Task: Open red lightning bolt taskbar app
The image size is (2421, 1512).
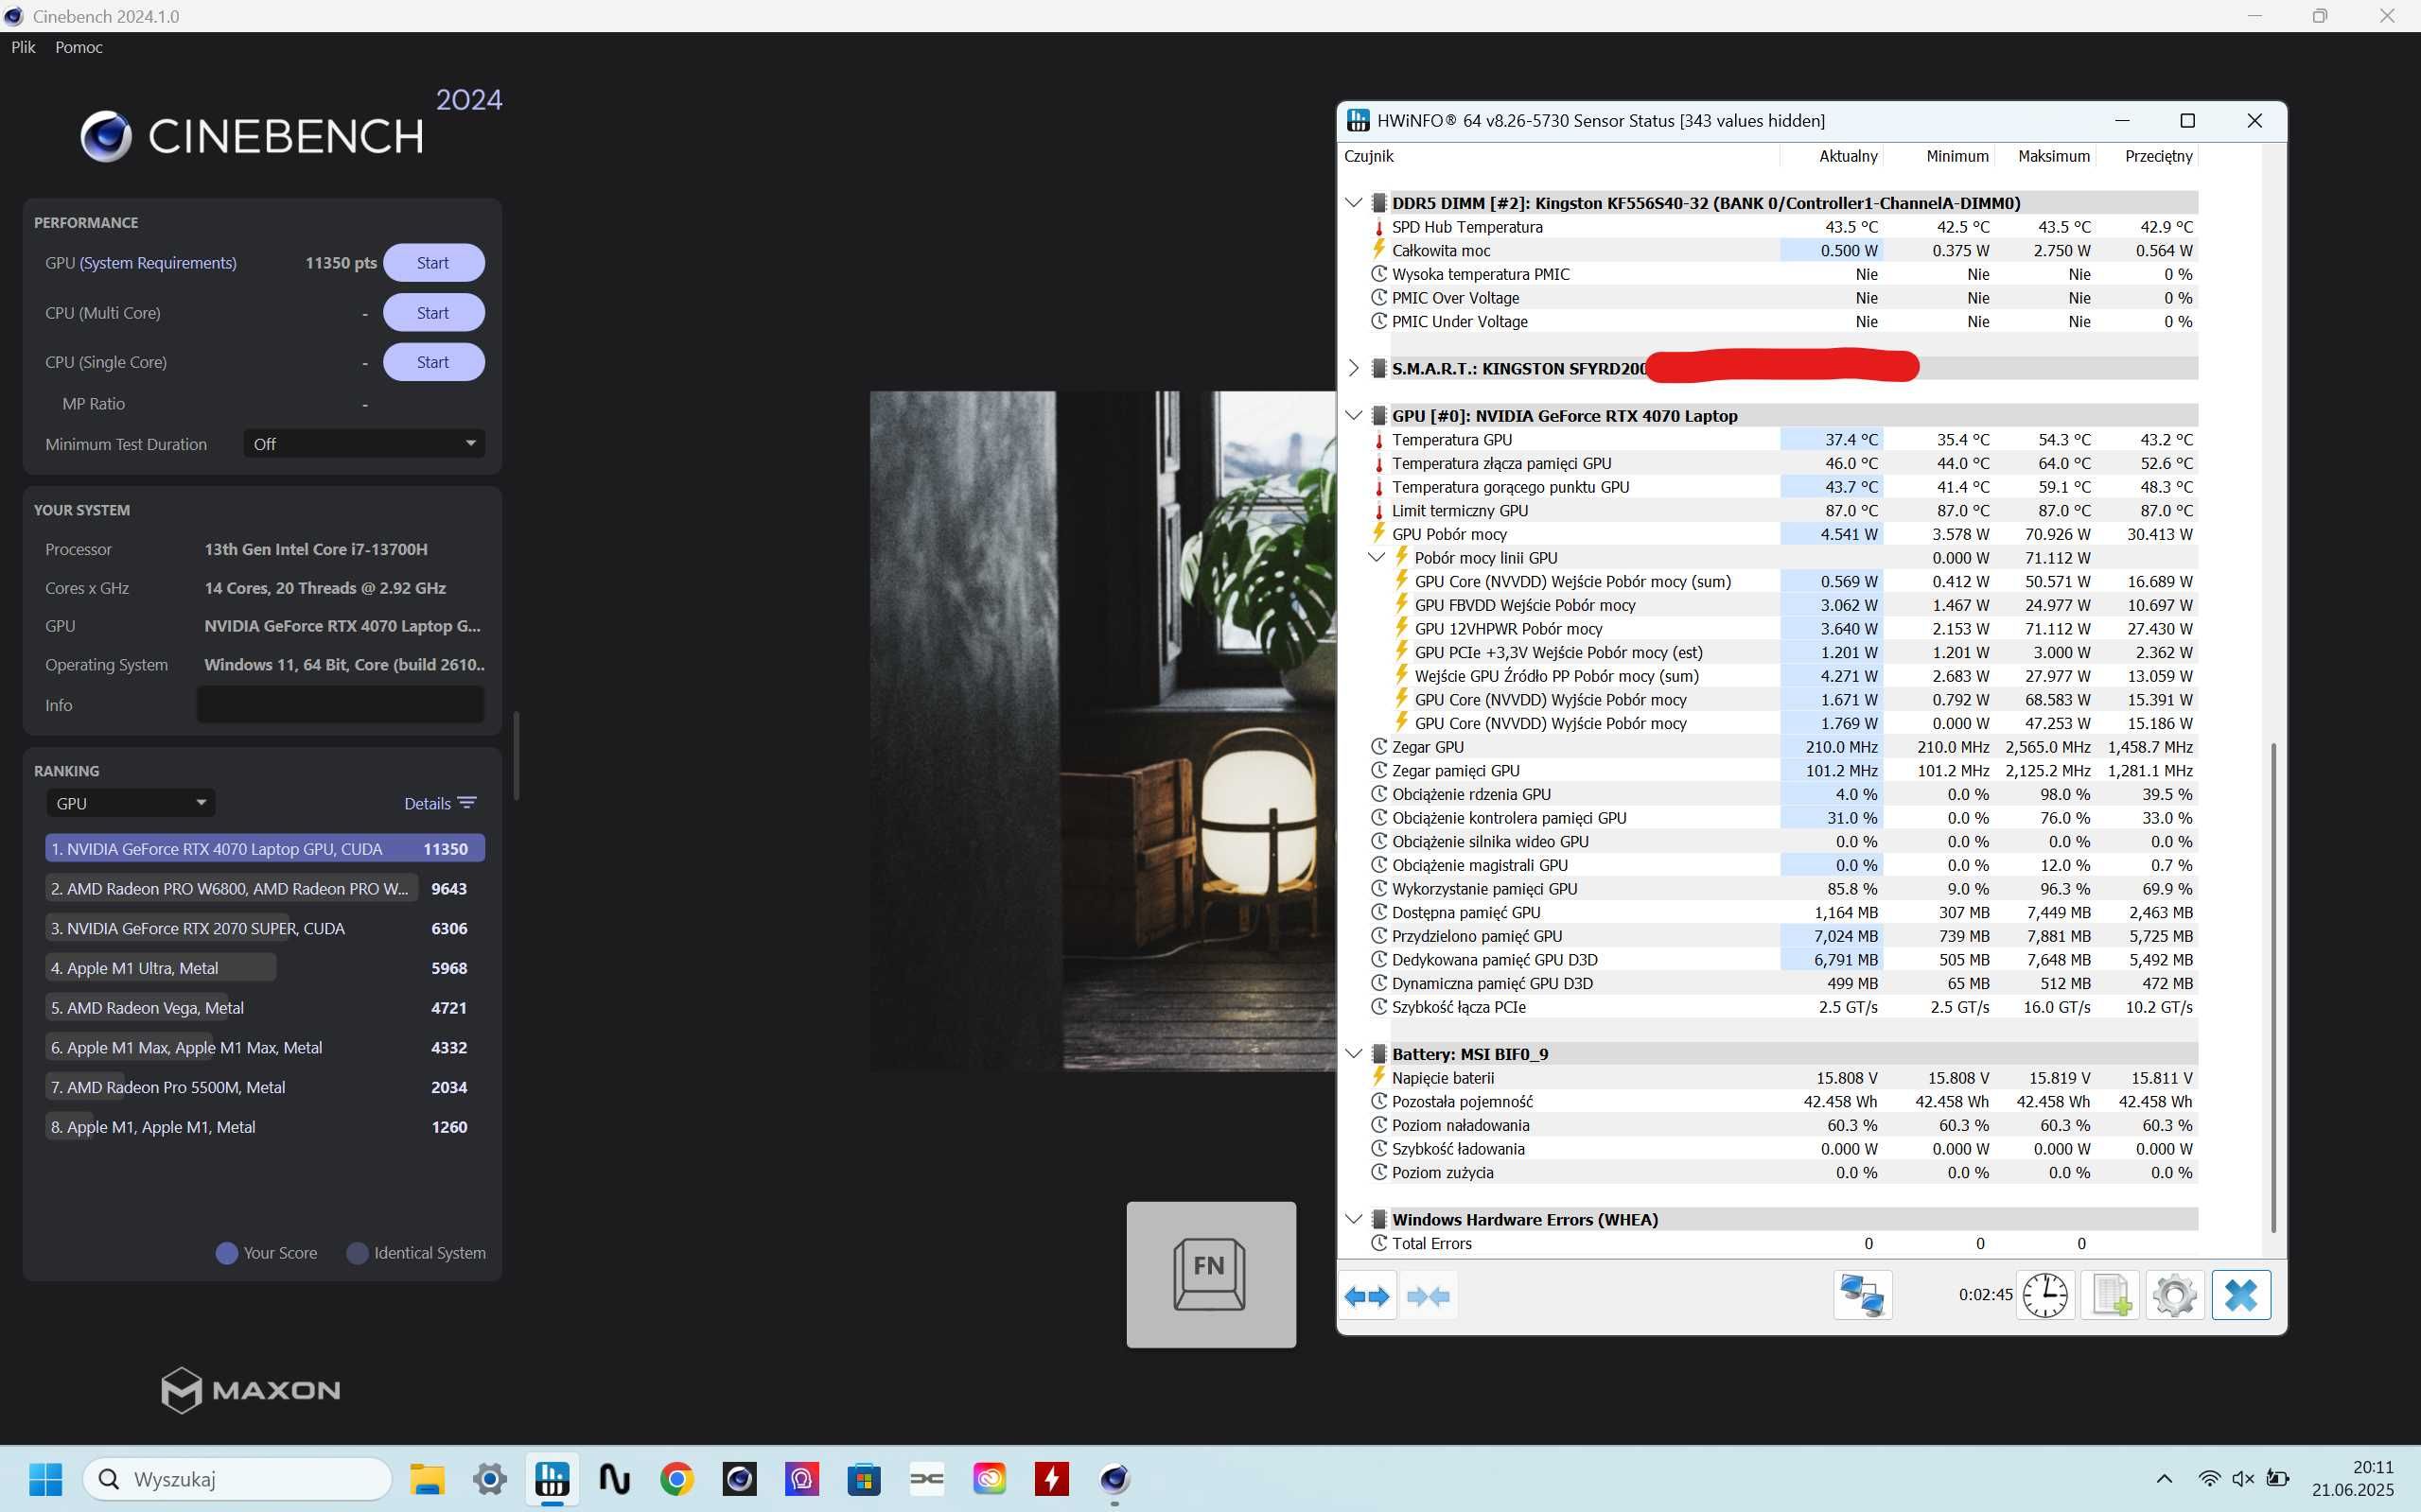Action: click(1051, 1479)
